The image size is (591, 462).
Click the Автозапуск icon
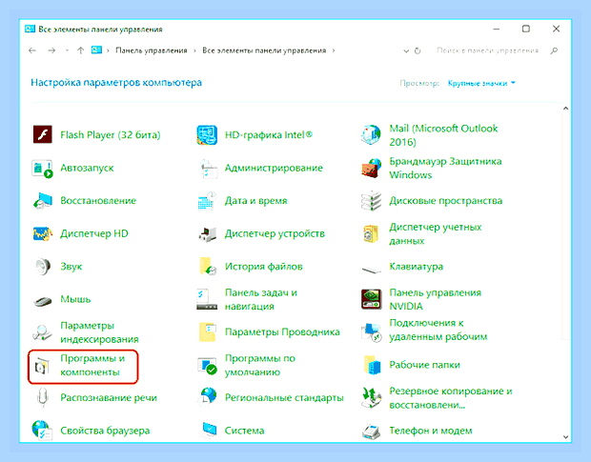[43, 168]
